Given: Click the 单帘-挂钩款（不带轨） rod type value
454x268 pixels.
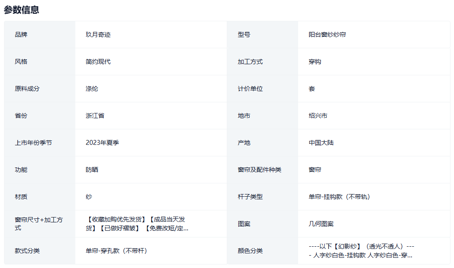Looking at the screenshot, I should (x=339, y=197).
